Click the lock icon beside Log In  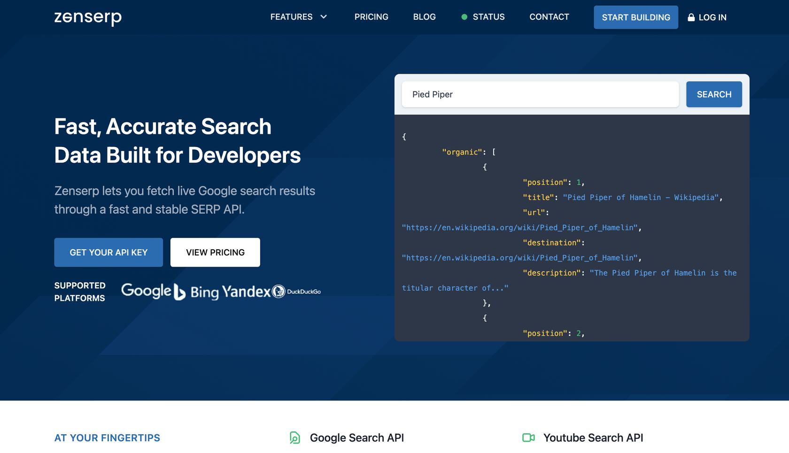pos(691,17)
